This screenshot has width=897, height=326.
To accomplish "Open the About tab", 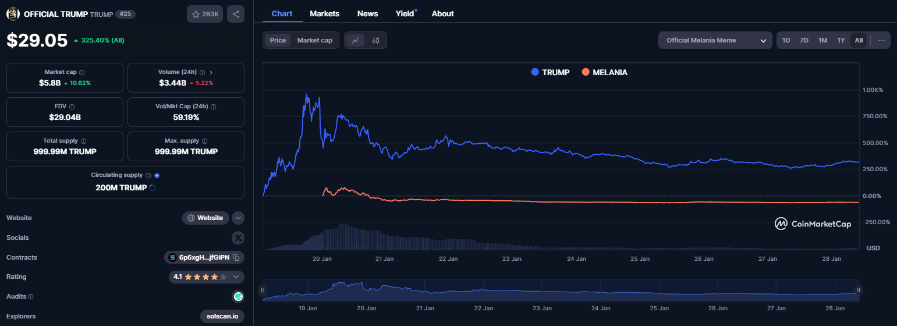I will click(442, 13).
